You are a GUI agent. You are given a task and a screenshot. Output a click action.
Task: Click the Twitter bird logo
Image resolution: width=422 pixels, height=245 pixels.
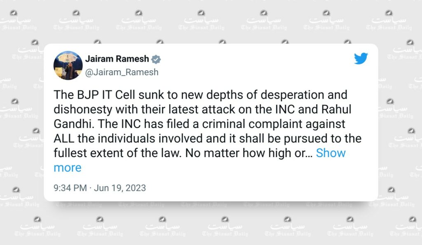click(x=361, y=59)
